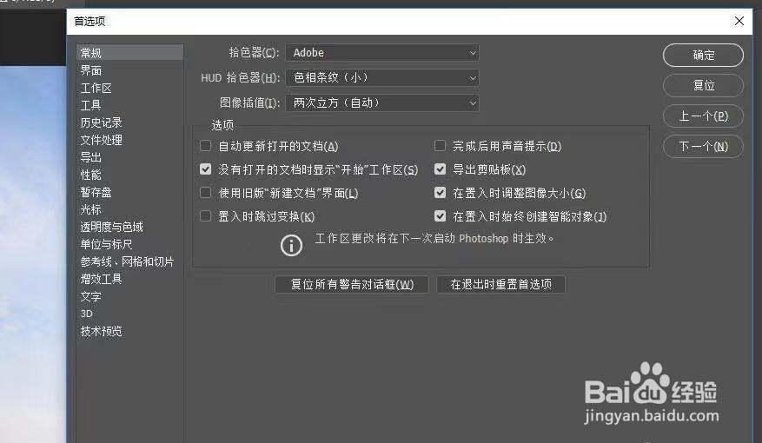Uncheck 没有打开的文档时显示"开始"工作区
Screen dimensions: 762x443
tap(206, 169)
